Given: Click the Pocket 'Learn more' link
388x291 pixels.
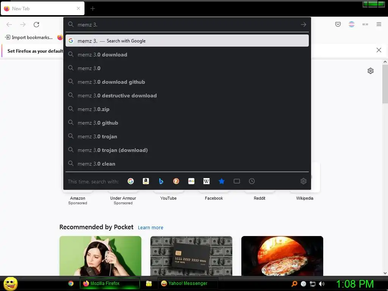Looking at the screenshot, I should [x=150, y=227].
